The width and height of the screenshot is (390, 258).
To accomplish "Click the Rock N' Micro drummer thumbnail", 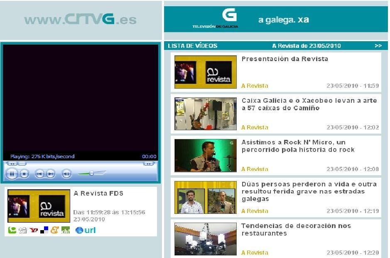I will point(206,156).
